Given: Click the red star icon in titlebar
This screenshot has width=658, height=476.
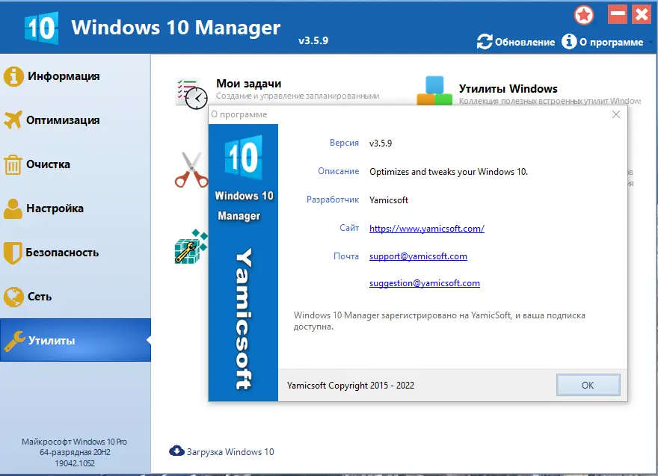Looking at the screenshot, I should [584, 14].
